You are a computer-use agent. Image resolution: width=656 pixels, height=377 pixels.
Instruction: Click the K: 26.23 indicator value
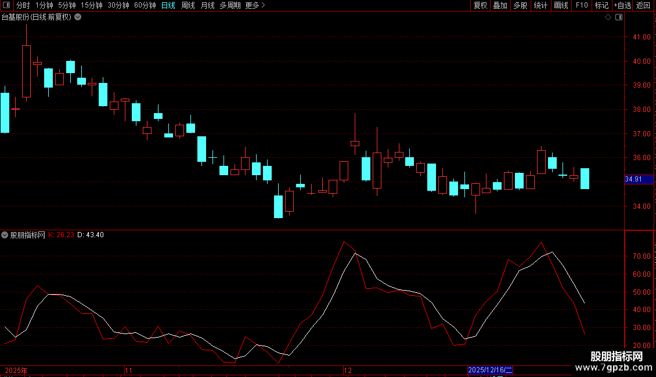61,235
